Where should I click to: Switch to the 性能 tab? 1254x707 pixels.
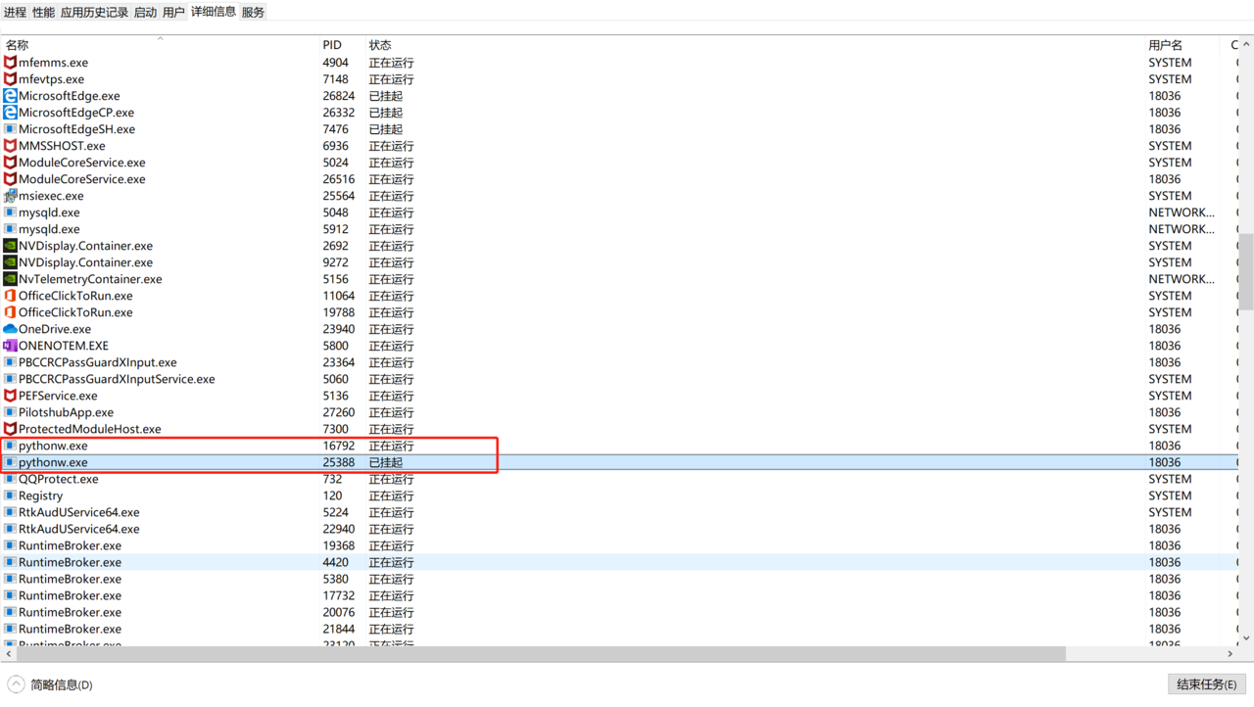[43, 12]
